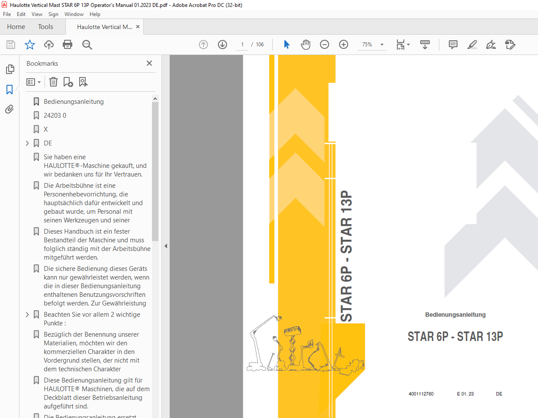Find current bookmark icon
This screenshot has width=538, height=418.
pos(83,82)
